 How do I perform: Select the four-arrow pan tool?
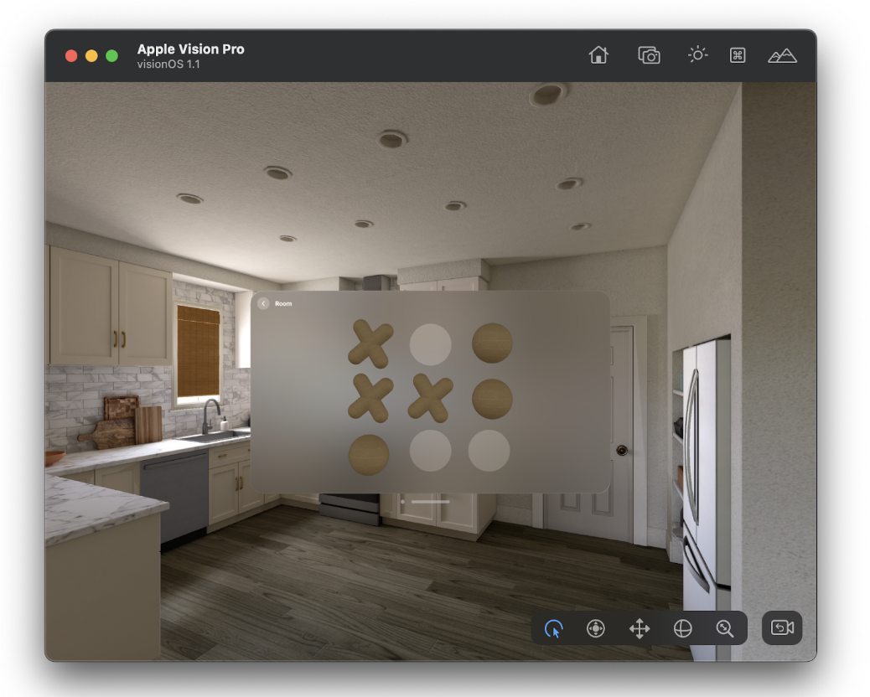(640, 628)
